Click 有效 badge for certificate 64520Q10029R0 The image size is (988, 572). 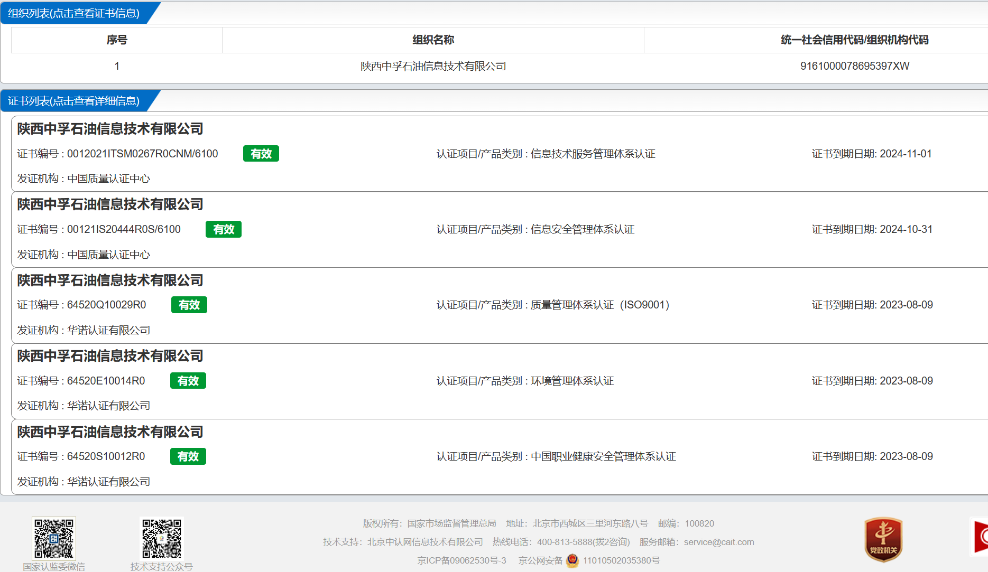(x=189, y=305)
